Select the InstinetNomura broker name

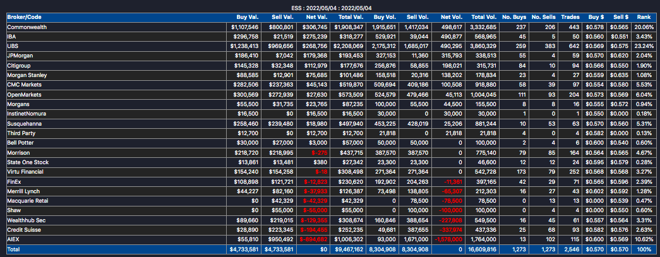pyautogui.click(x=27, y=114)
